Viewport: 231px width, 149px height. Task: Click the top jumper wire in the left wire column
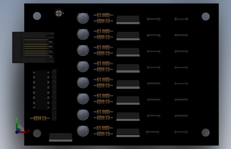tap(153, 19)
